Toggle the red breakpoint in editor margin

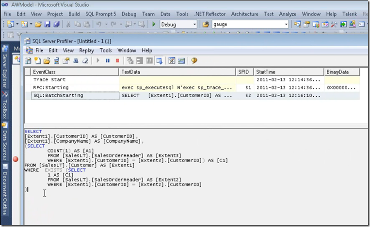16,159
